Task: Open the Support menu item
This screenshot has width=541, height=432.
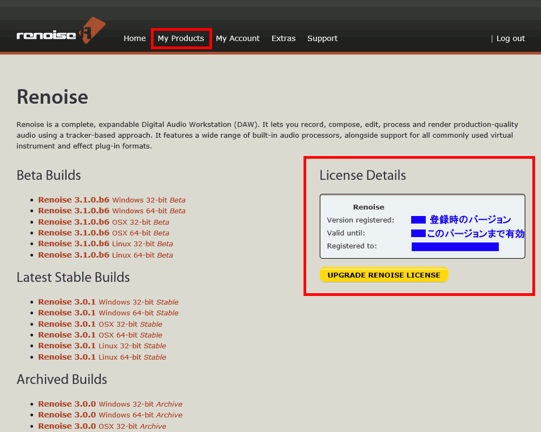Action: (322, 38)
